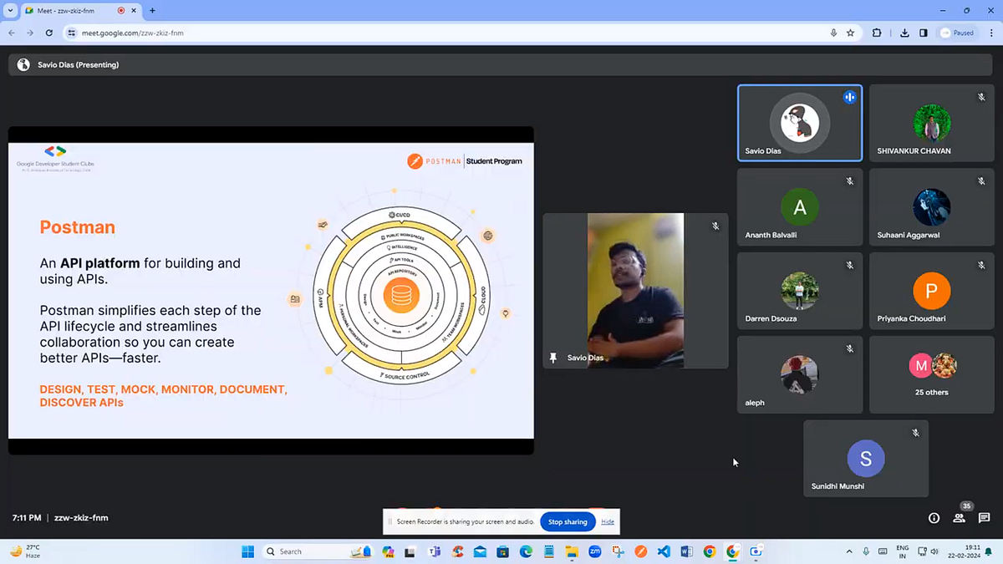
Task: Unpin Savio Dias's video using pin icon
Action: tap(553, 357)
